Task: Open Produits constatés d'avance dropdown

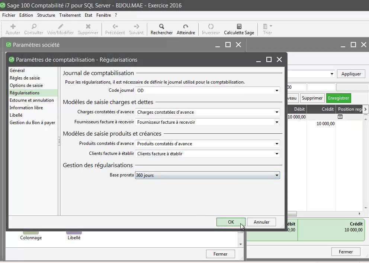Action: tap(277, 144)
